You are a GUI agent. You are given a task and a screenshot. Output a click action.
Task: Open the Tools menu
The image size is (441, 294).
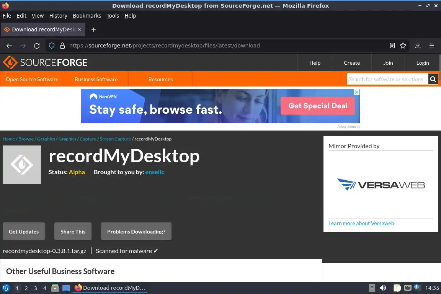click(x=113, y=16)
